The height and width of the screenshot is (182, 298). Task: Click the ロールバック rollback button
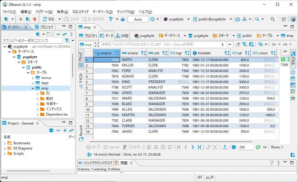93,19
